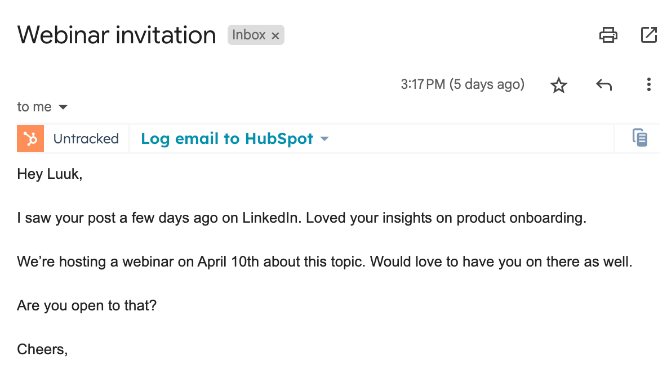667x370 pixels.
Task: Click the orange HubSpot sprocket logo
Action: point(30,139)
